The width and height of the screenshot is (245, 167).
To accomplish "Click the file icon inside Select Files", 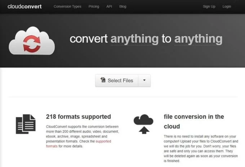I will pyautogui.click(x=103, y=80).
